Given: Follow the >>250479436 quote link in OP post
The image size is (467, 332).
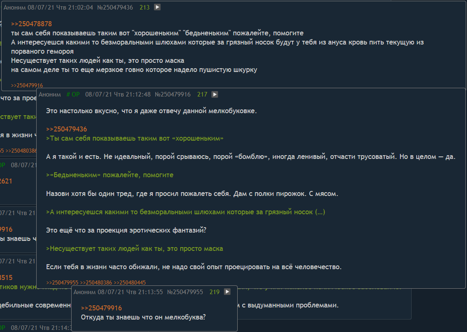Looking at the screenshot, I should coord(67,129).
